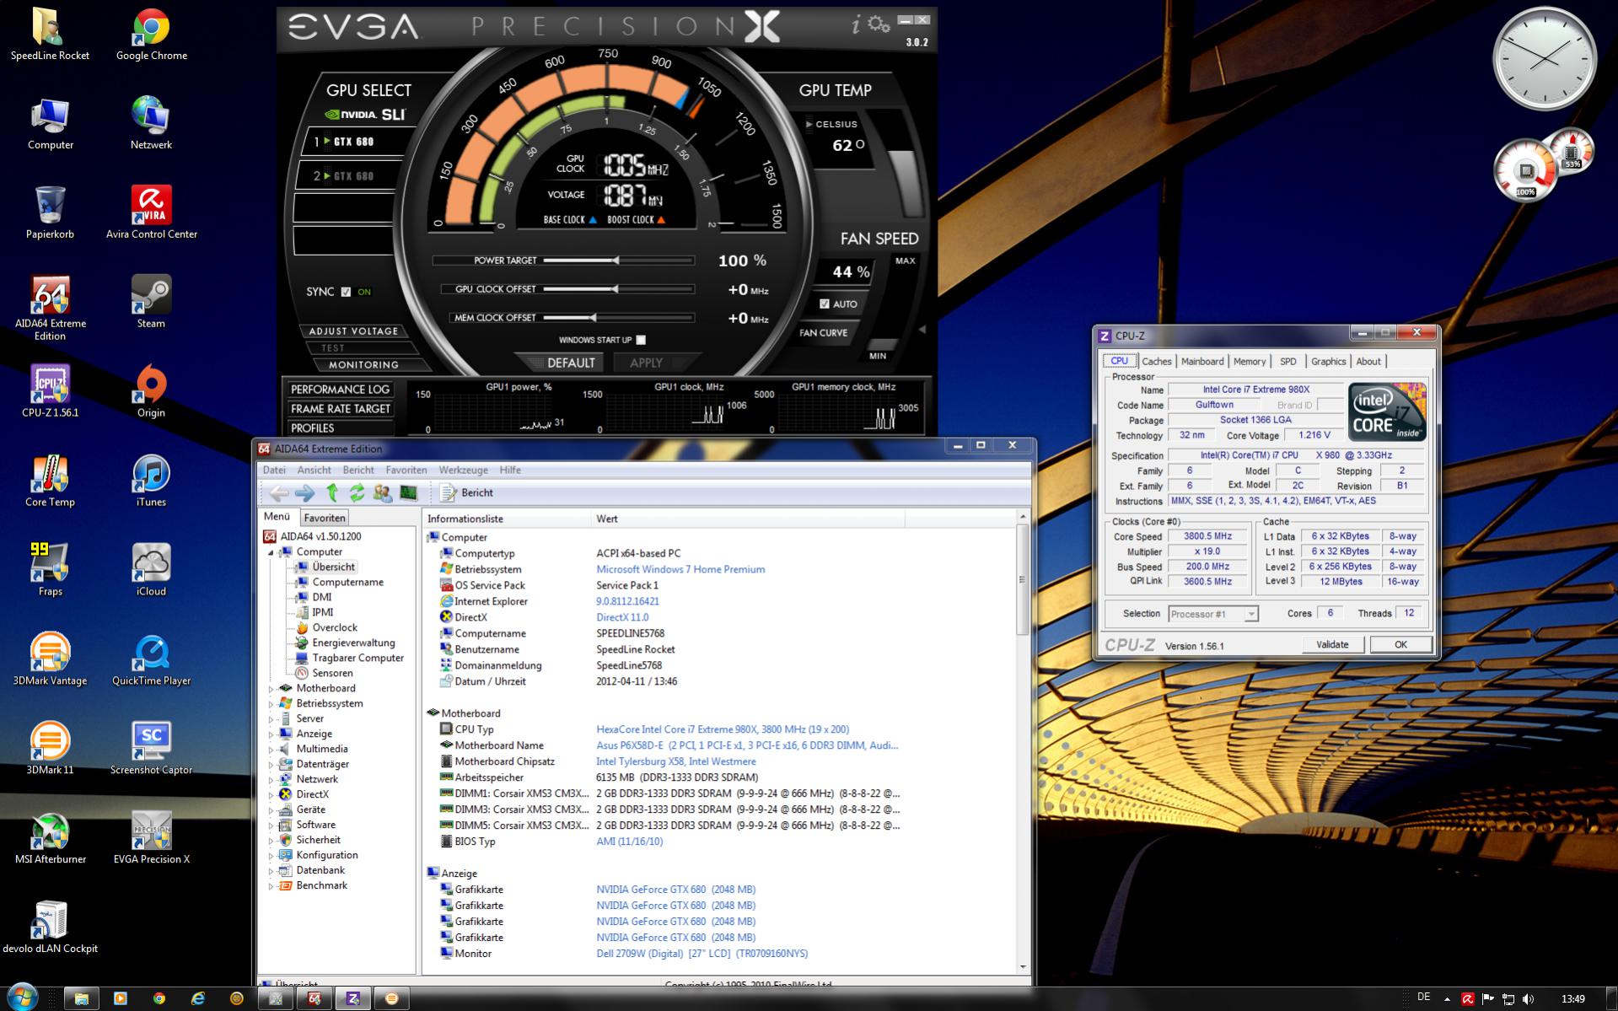Click the refresh icon in AIDA64 toolbar
The width and height of the screenshot is (1618, 1011).
click(x=357, y=493)
